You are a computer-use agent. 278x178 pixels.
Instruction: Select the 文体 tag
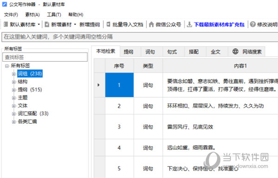(23, 106)
